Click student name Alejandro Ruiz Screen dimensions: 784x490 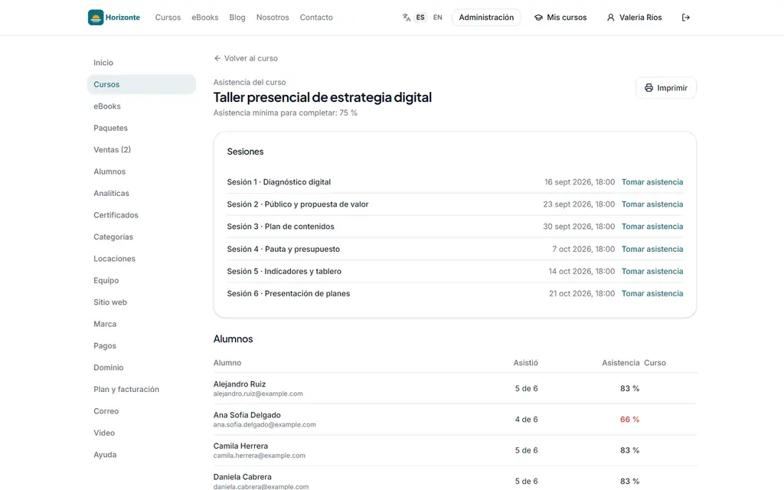click(240, 384)
